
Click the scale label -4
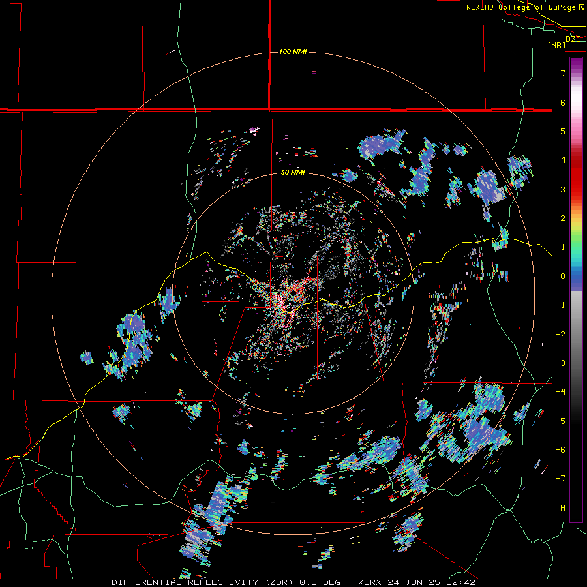560,391
